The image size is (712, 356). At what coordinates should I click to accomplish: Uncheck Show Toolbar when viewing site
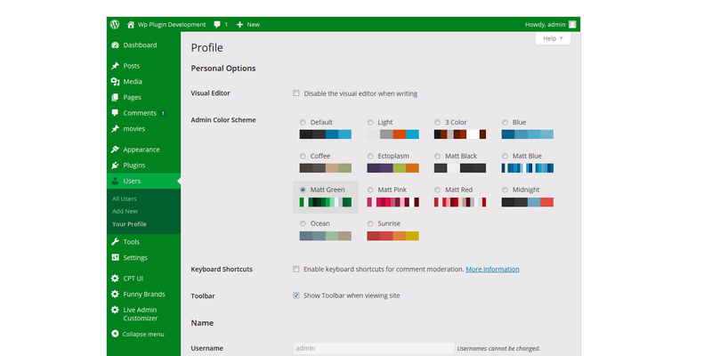click(296, 295)
